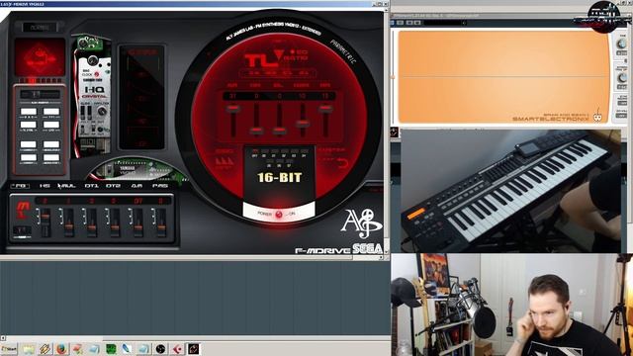Click the DAC white button in the button panel
The height and width of the screenshot is (356, 633).
click(29, 112)
